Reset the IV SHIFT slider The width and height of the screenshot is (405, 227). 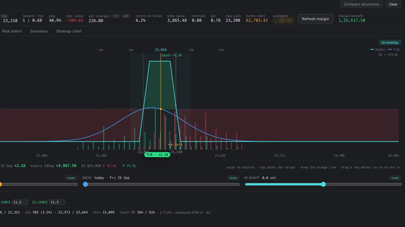click(x=395, y=178)
